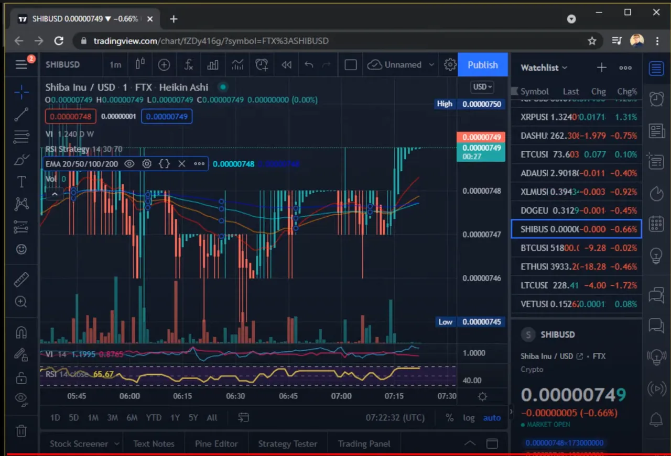Toggle percent scale on price axis
Screen dimensions: 671x456
(x=449, y=417)
